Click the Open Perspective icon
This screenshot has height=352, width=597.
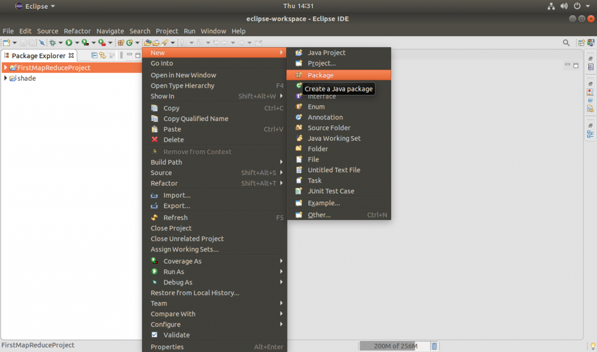580,42
